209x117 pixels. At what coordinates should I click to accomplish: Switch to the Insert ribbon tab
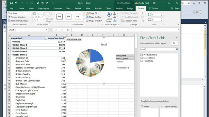pos(31,8)
